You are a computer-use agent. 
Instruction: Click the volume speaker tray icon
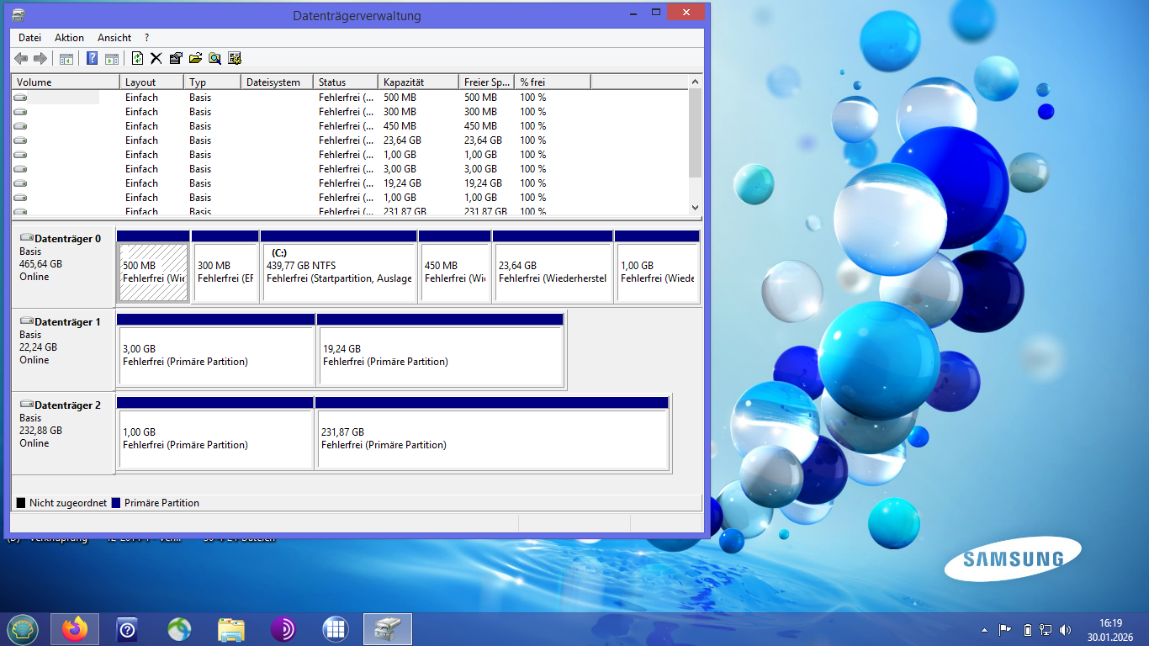pos(1066,630)
